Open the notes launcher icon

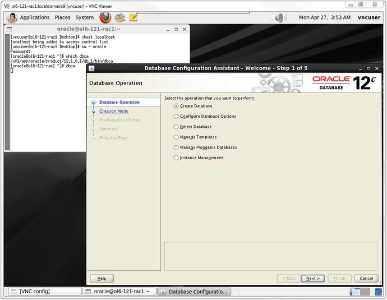(x=133, y=17)
